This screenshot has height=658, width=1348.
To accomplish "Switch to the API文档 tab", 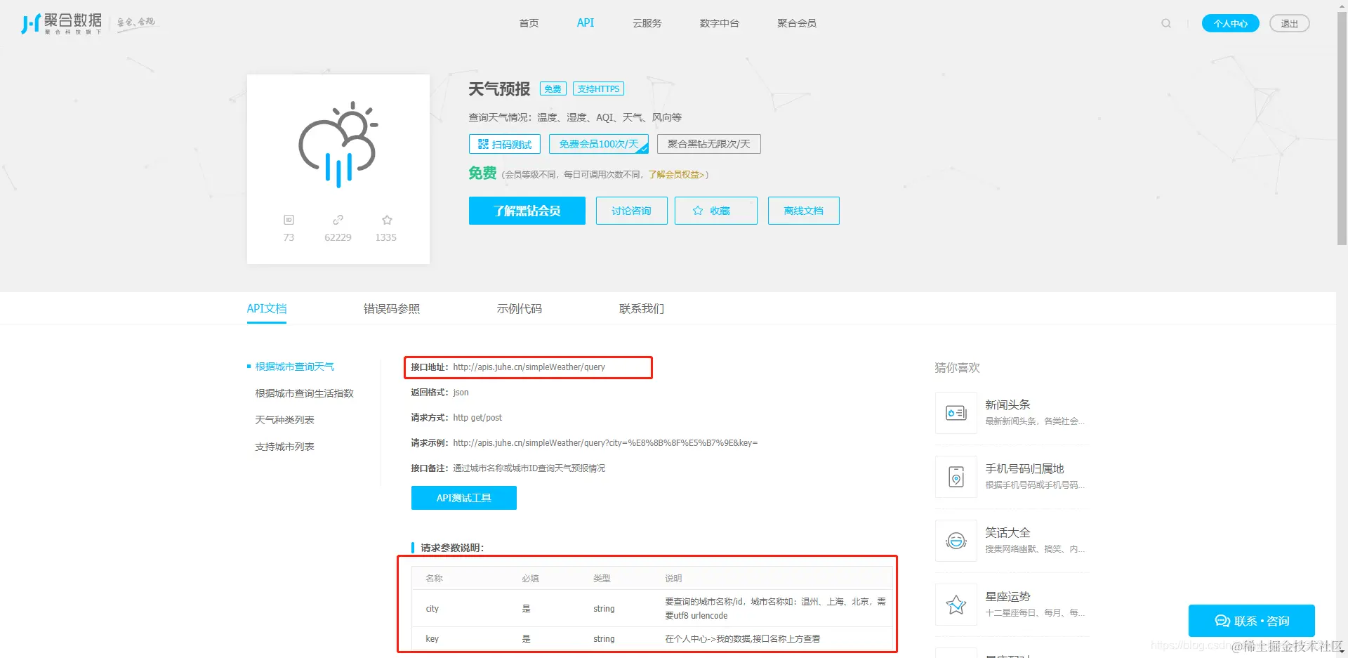I will 267,309.
